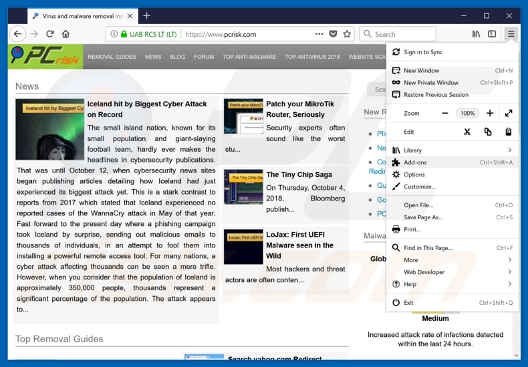Viewport: 528px width, 367px height.
Task: Enter full screen using the zoom row icon
Action: (509, 114)
